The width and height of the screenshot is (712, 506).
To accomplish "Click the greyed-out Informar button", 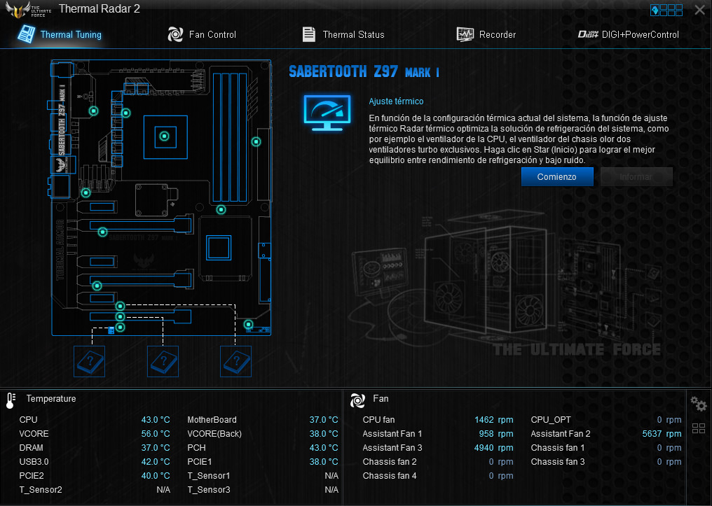I will (x=636, y=177).
